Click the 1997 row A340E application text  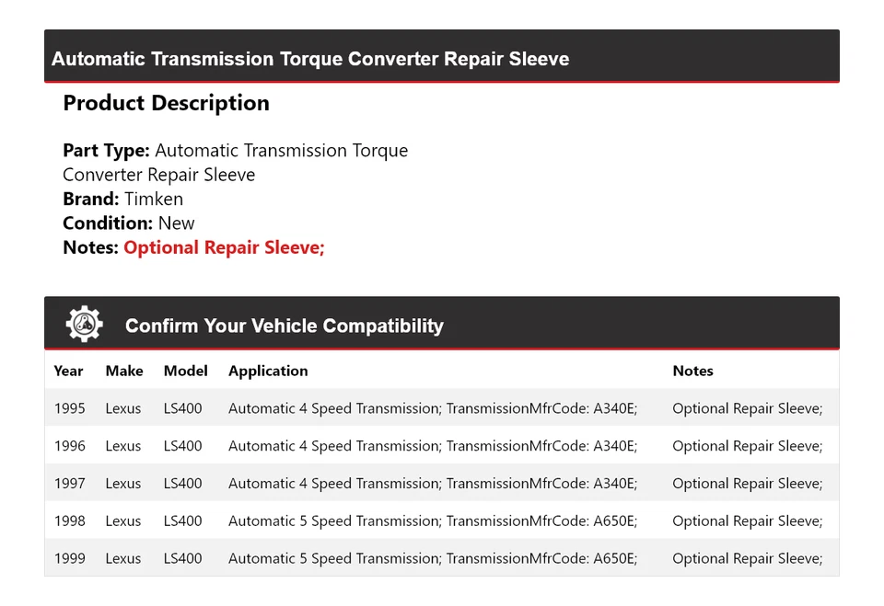433,483
